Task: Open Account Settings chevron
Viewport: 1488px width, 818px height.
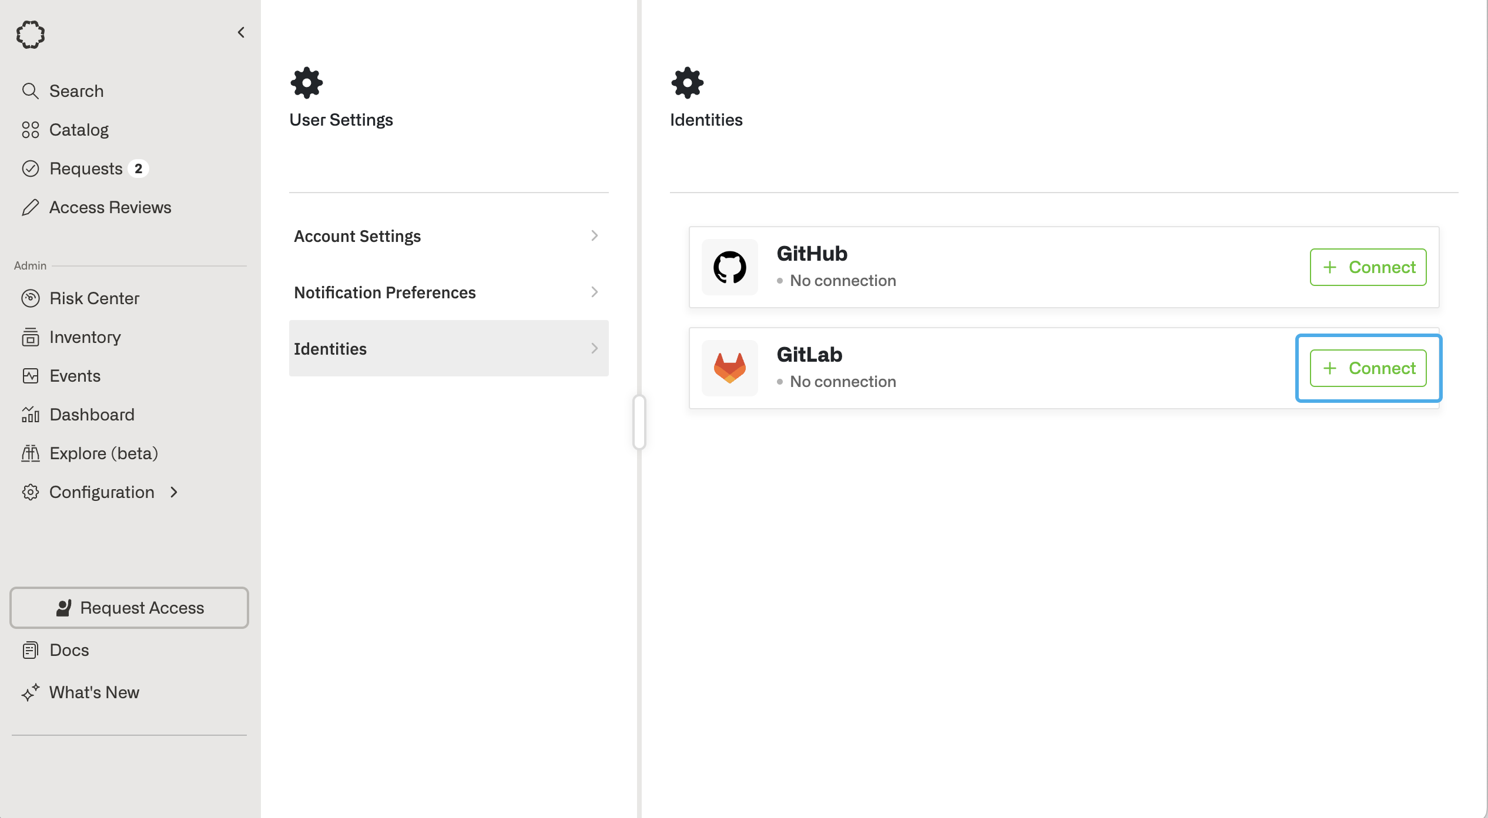Action: tap(594, 235)
